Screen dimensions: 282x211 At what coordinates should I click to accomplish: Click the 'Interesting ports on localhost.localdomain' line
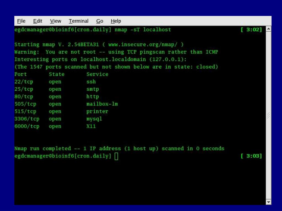(101, 59)
